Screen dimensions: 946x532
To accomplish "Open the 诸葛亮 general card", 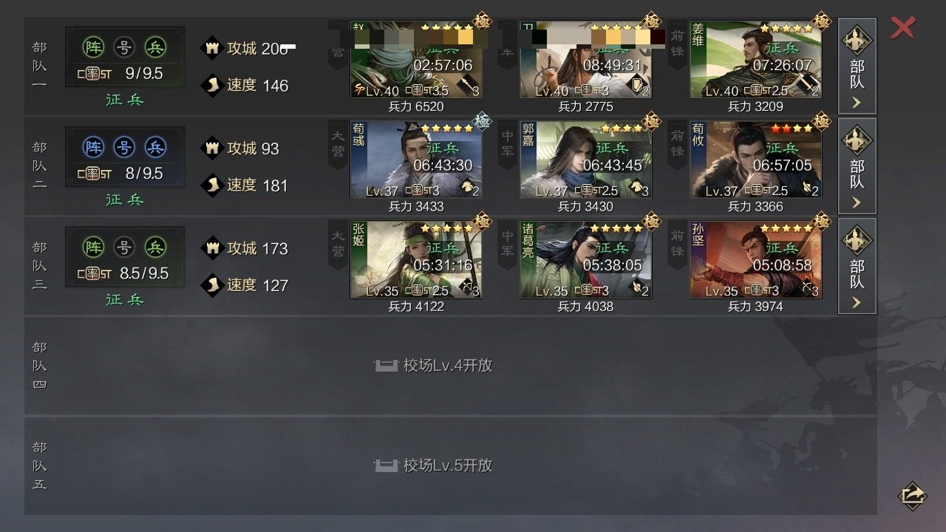I will tap(586, 259).
